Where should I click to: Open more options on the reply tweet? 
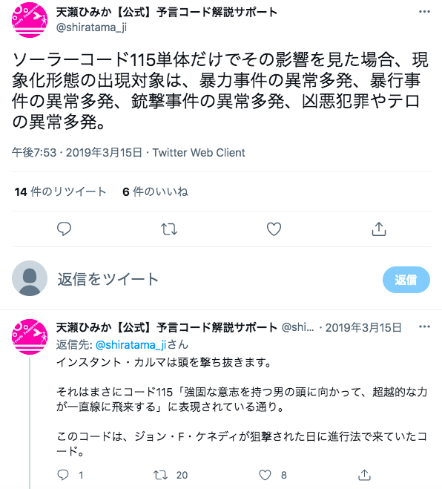click(x=424, y=326)
